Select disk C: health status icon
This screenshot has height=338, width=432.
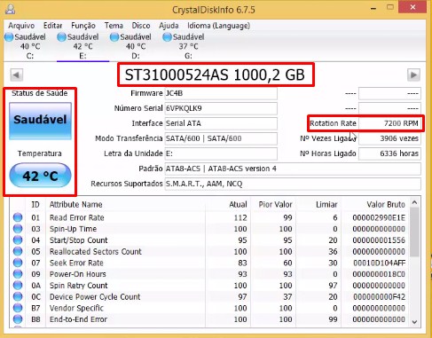(9, 37)
